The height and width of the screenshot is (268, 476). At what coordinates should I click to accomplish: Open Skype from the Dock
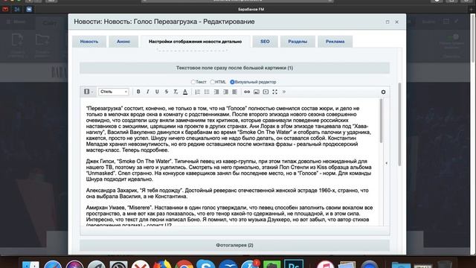[x=206, y=264]
